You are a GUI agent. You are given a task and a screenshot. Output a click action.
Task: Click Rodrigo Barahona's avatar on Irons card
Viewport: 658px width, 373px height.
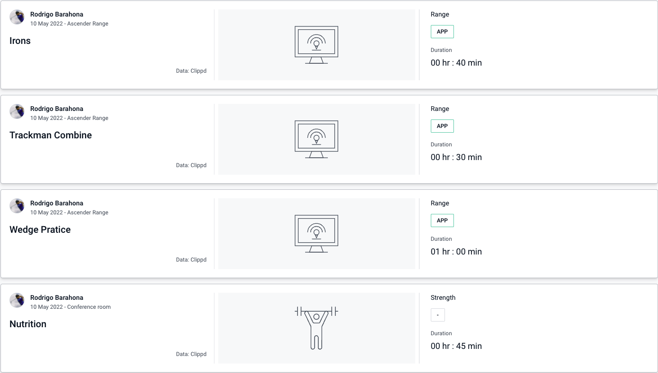click(x=17, y=17)
